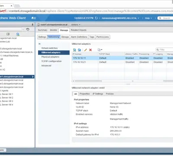This screenshot has width=173, height=156.
Task: Sort by IP Address column header
Action: [x=85, y=54]
